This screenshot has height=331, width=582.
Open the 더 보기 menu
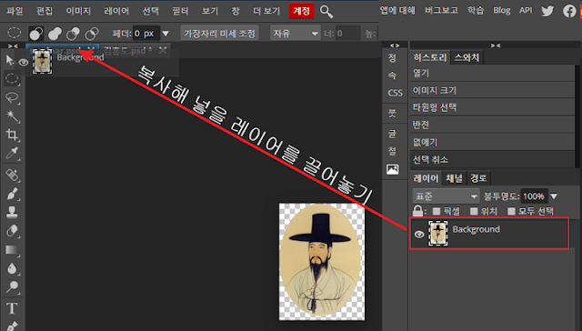[266, 11]
